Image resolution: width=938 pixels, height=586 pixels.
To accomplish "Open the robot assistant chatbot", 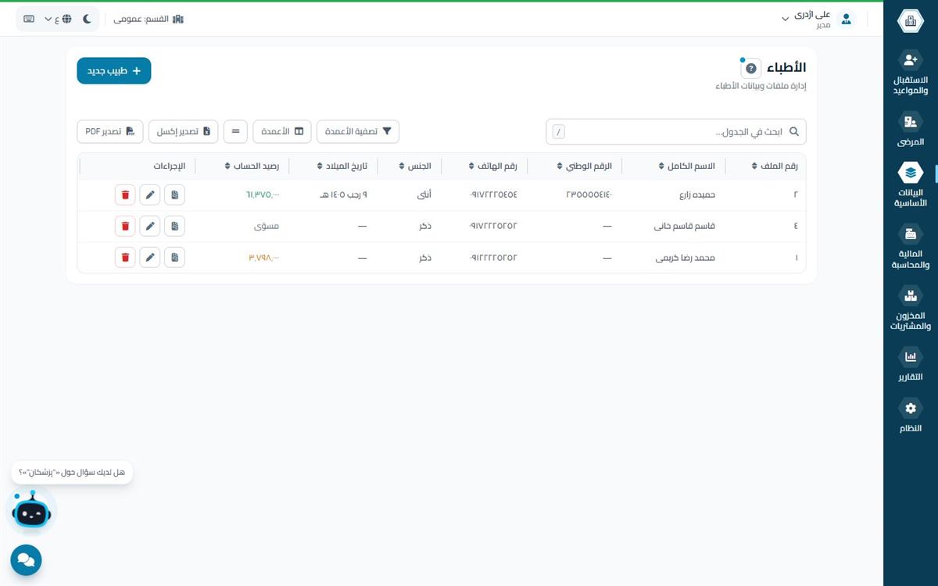I will coord(31,512).
